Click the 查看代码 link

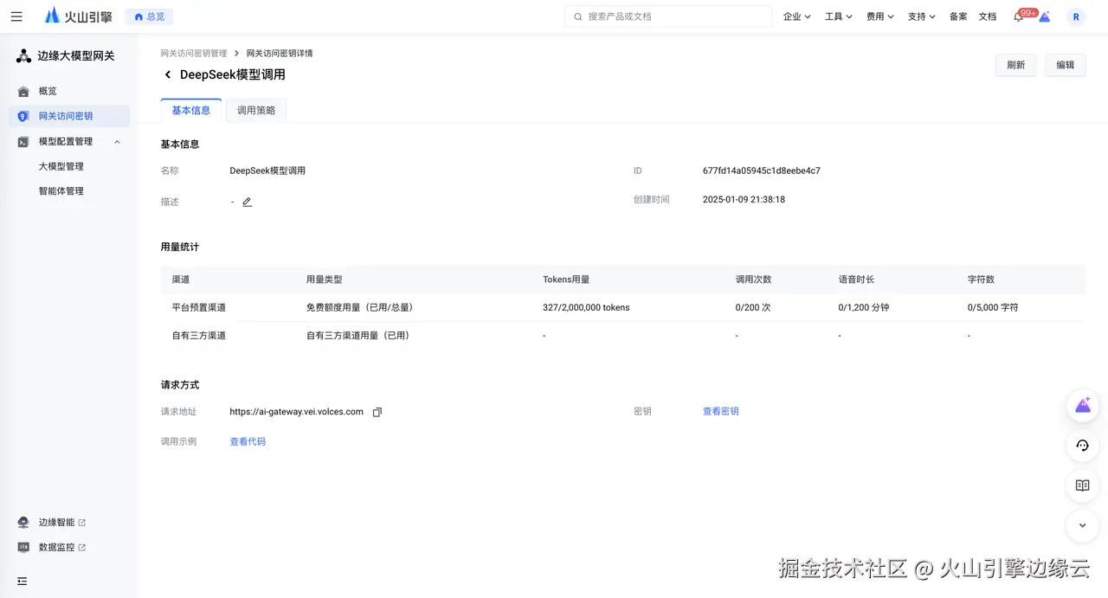[248, 441]
